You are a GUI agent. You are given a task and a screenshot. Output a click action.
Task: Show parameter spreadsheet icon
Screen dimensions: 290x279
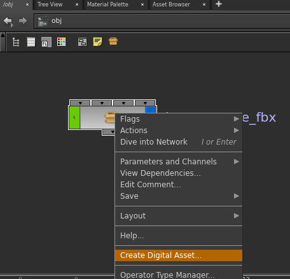46,41
